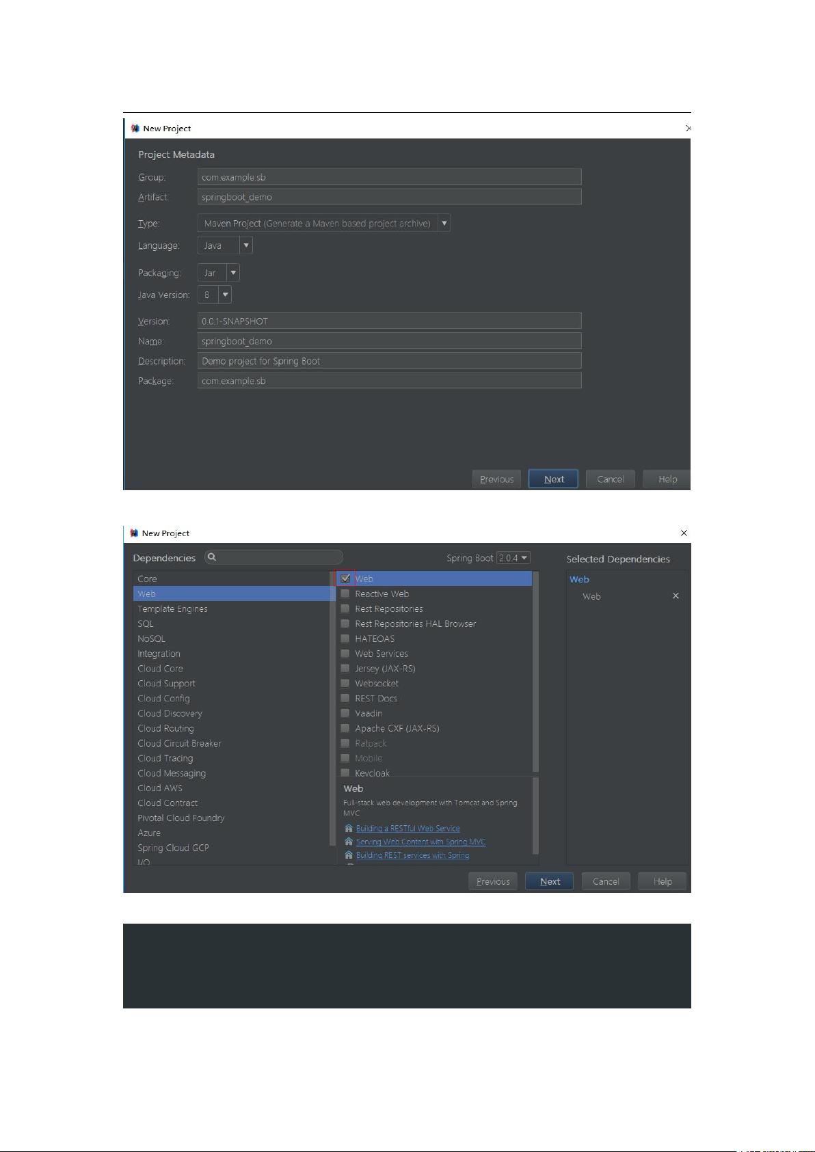Click Previous in Dependencies dialog
The width and height of the screenshot is (815, 1152).
point(493,881)
